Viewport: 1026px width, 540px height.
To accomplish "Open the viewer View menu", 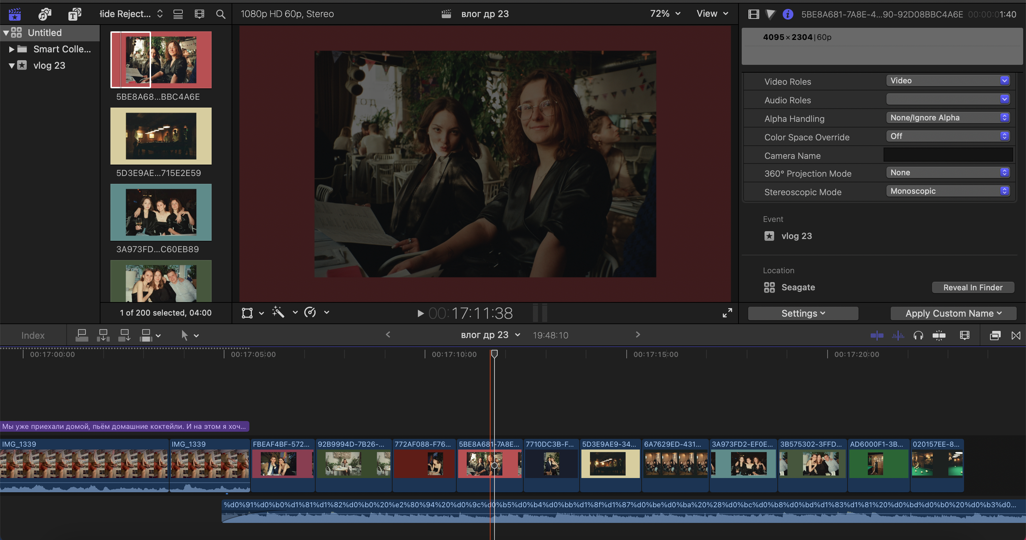I will (x=712, y=14).
